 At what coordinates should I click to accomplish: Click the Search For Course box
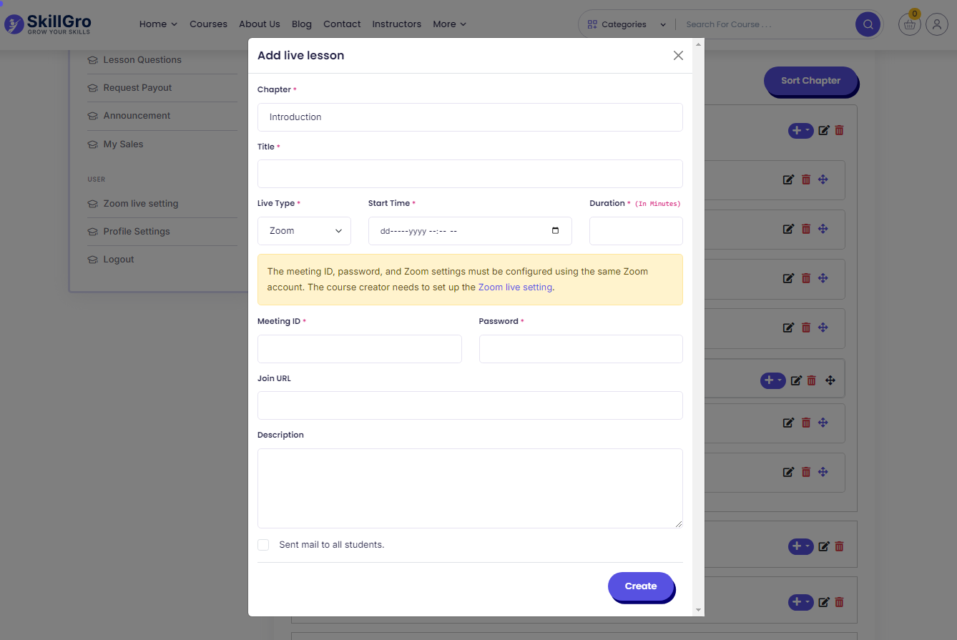pos(765,24)
